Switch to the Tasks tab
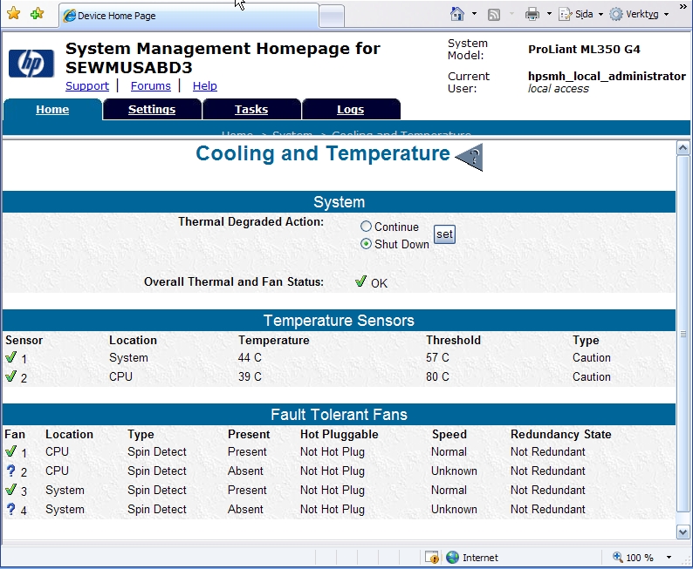 point(251,110)
